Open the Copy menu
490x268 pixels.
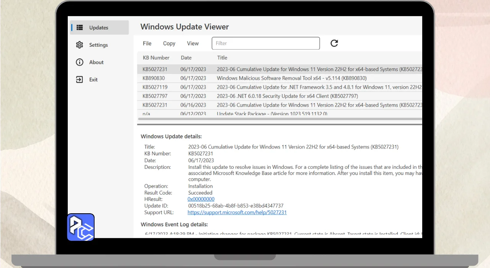coord(169,43)
